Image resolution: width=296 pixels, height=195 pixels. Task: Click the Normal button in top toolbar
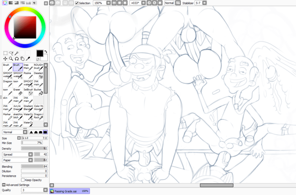pos(169,3)
